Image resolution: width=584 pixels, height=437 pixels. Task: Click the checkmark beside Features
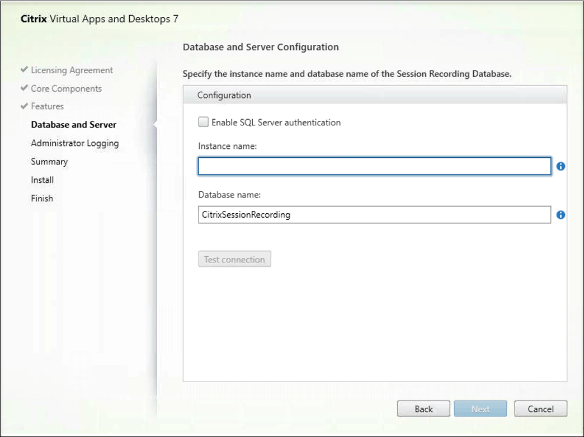(x=24, y=106)
